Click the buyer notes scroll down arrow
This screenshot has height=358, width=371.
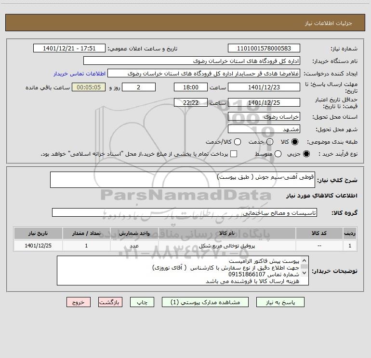point(305,273)
